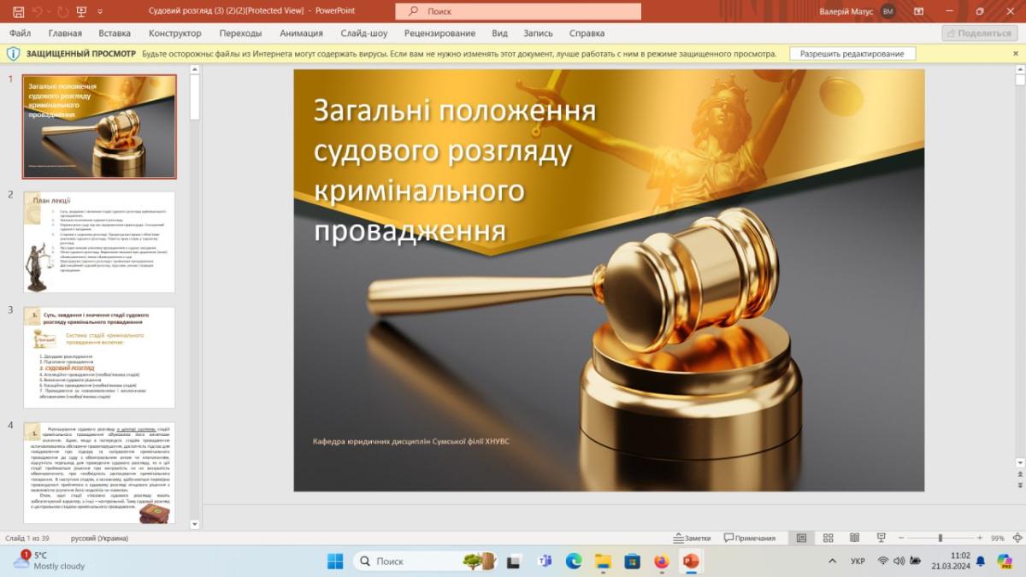This screenshot has height=577, width=1026.
Task: Click the zoom slider handle
Action: [940, 538]
